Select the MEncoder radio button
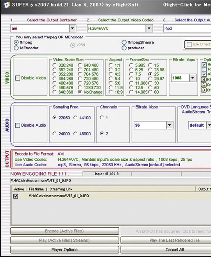Image resolution: width=211 pixels, height=257 pixels. pyautogui.click(x=16, y=48)
